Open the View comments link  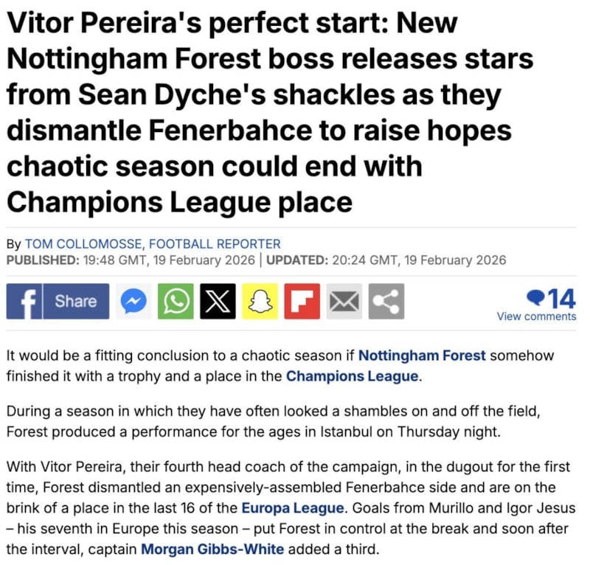pyautogui.click(x=536, y=316)
